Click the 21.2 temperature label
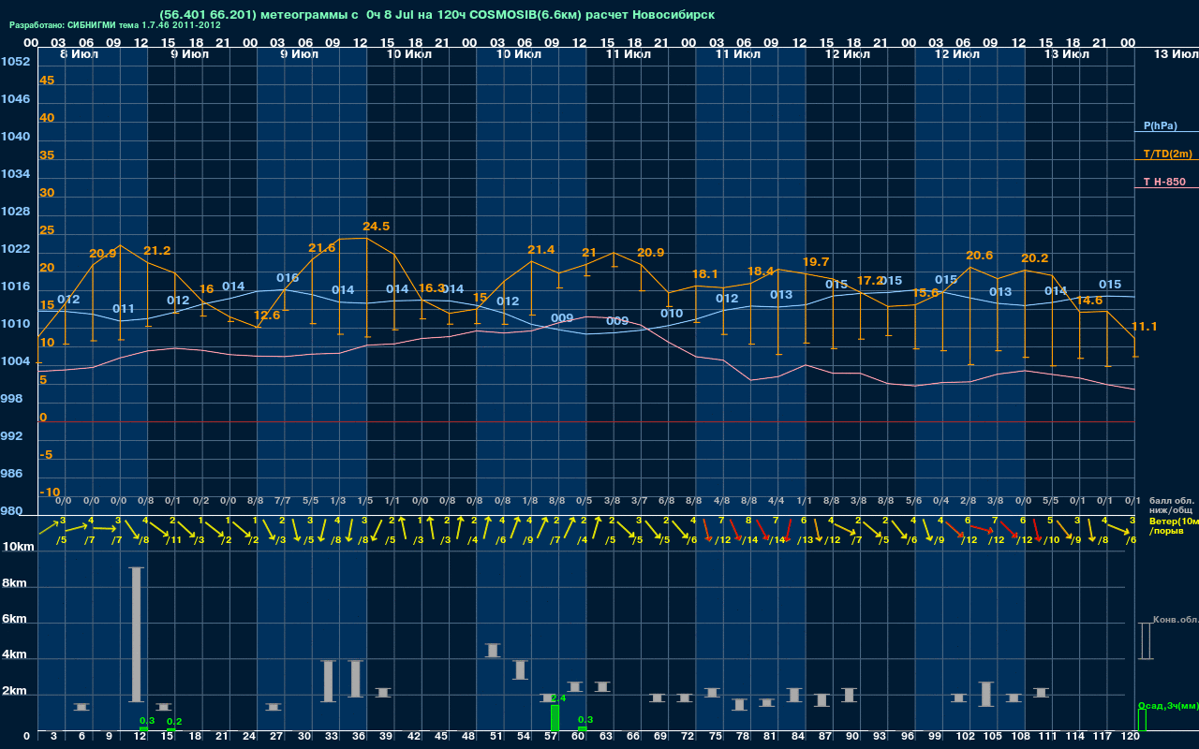Image resolution: width=1199 pixels, height=749 pixels. tap(156, 251)
